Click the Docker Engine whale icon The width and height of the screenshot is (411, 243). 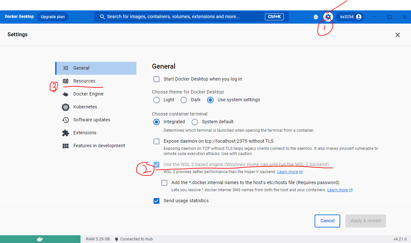pos(66,94)
